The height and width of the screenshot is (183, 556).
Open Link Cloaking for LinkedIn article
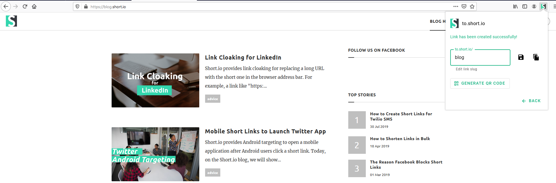point(243,57)
